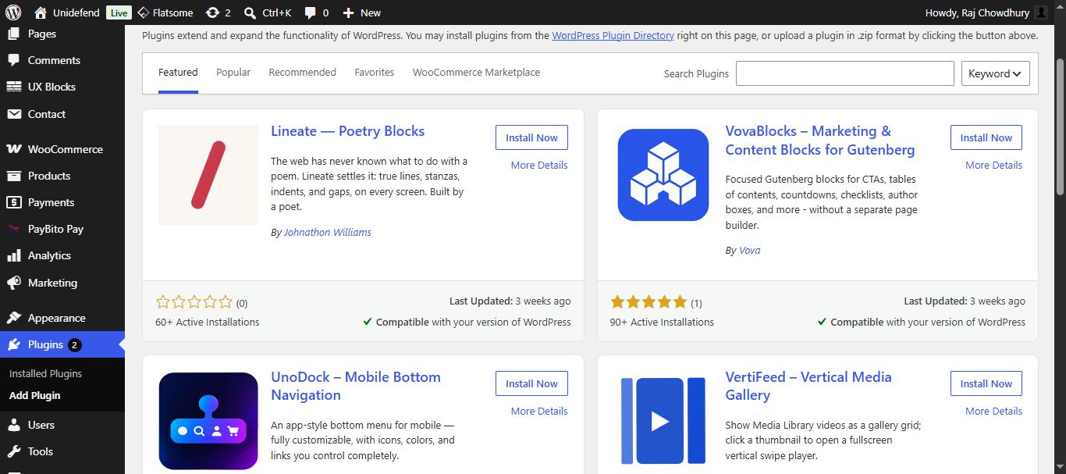This screenshot has width=1066, height=474.
Task: View More Details for UnoDock
Action: [539, 411]
